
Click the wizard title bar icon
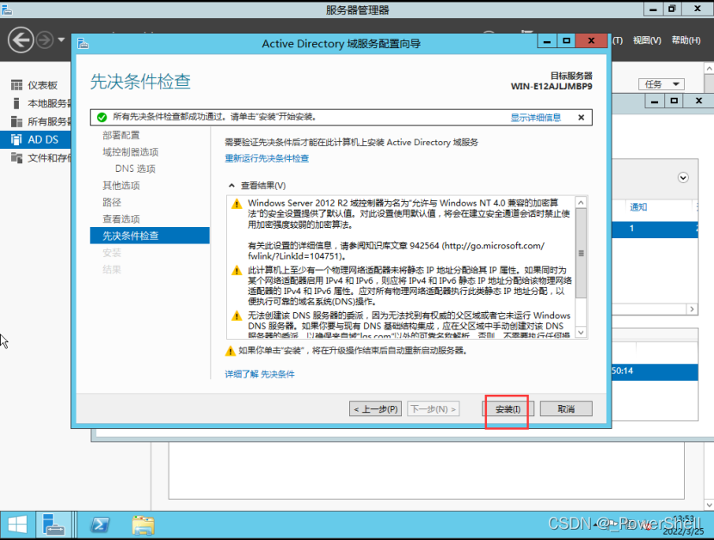tap(83, 44)
